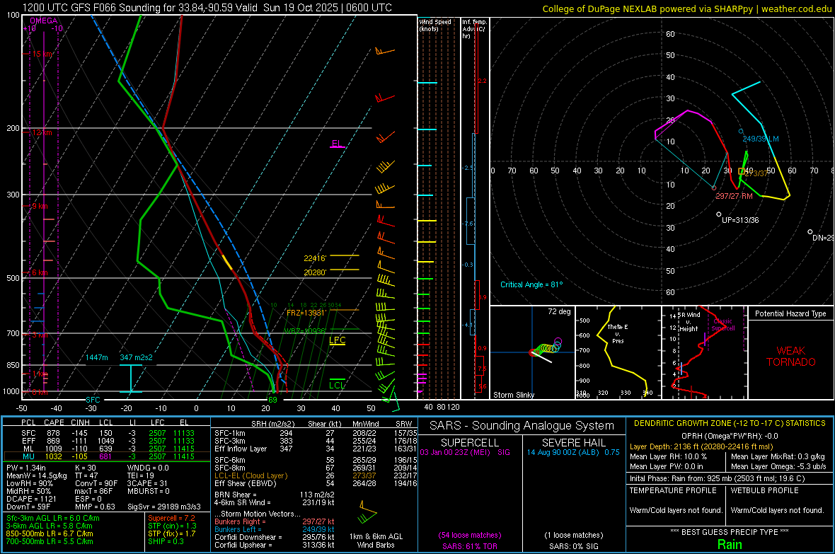Select the ML parcel row in the table
This screenshot has height=554, width=835.
107,449
